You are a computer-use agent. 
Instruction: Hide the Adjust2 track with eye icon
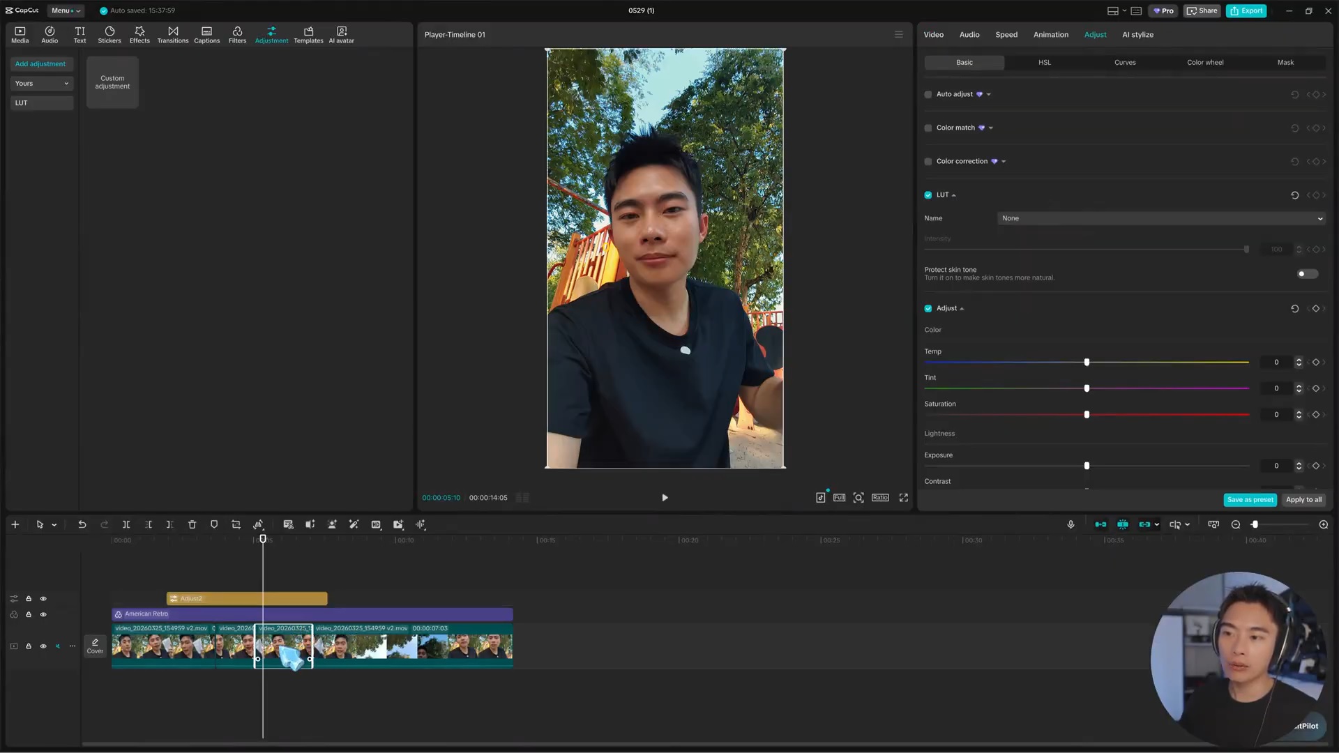pos(43,598)
